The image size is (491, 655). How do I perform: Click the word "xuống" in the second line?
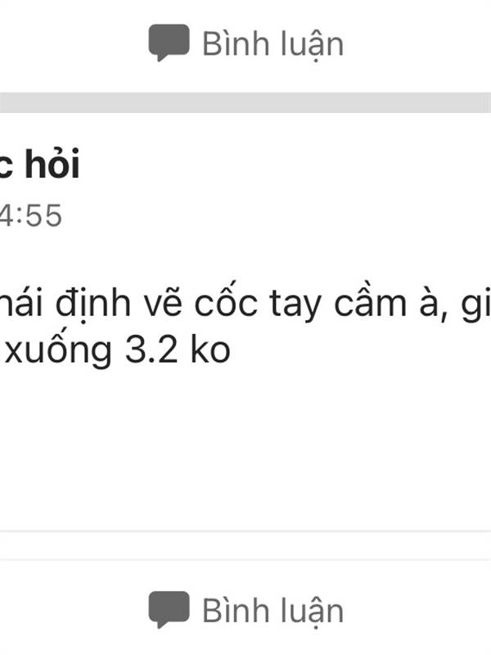(x=57, y=350)
